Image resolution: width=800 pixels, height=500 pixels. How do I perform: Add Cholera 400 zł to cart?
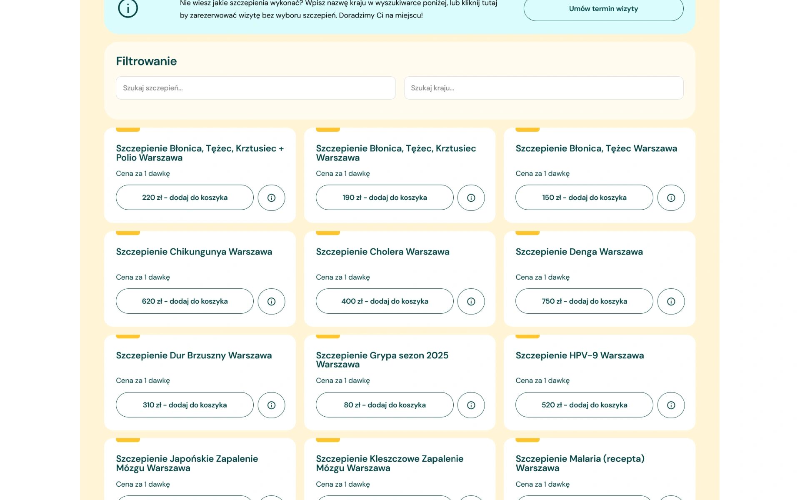(x=384, y=301)
